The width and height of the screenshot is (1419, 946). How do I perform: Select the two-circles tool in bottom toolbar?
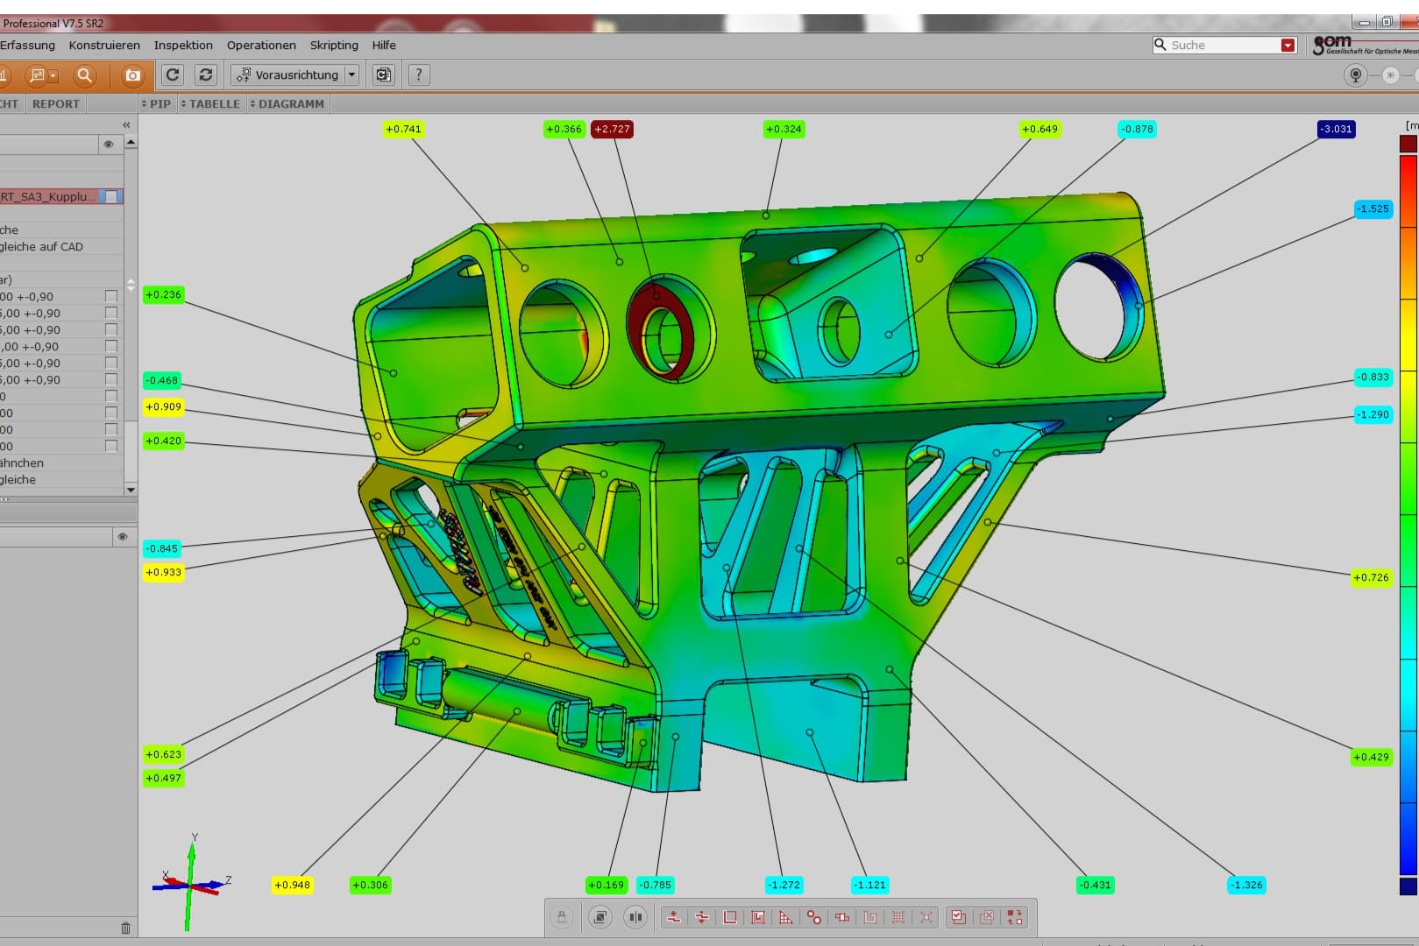(x=814, y=917)
